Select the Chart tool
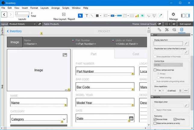This screenshot has width=194, height=130. [137, 16]
